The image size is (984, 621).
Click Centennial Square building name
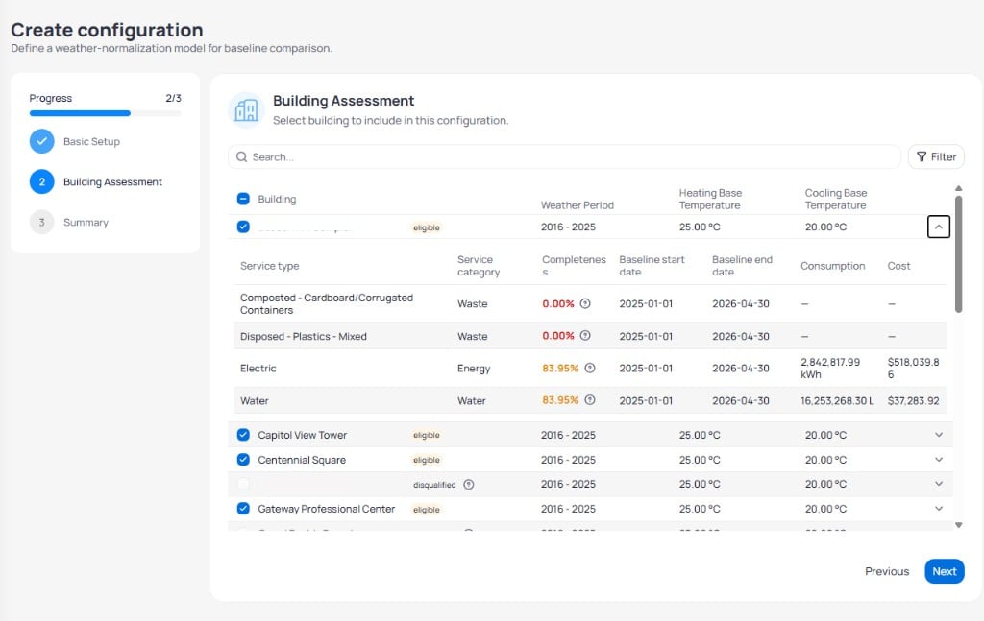(x=302, y=460)
